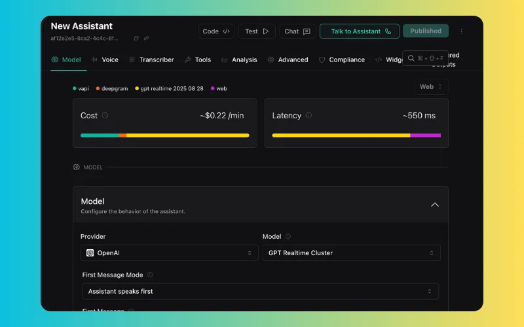
Task: Click the Cost breakdown color bar
Action: click(164, 135)
